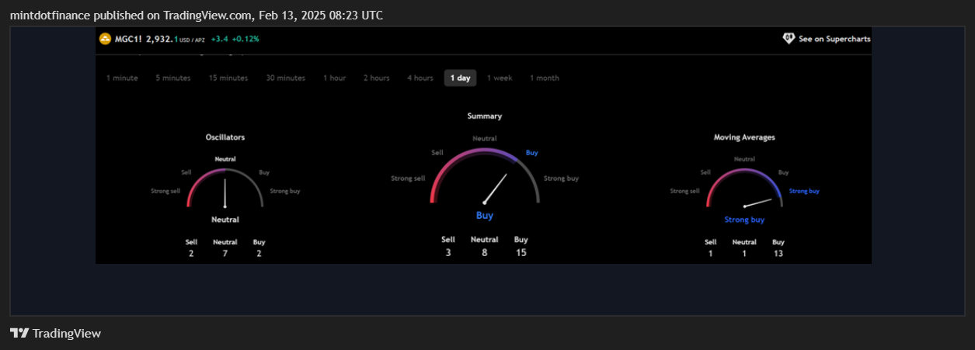Click the Strong buy result under Moving Averages
Screen dimensions: 975x350
[x=744, y=220]
